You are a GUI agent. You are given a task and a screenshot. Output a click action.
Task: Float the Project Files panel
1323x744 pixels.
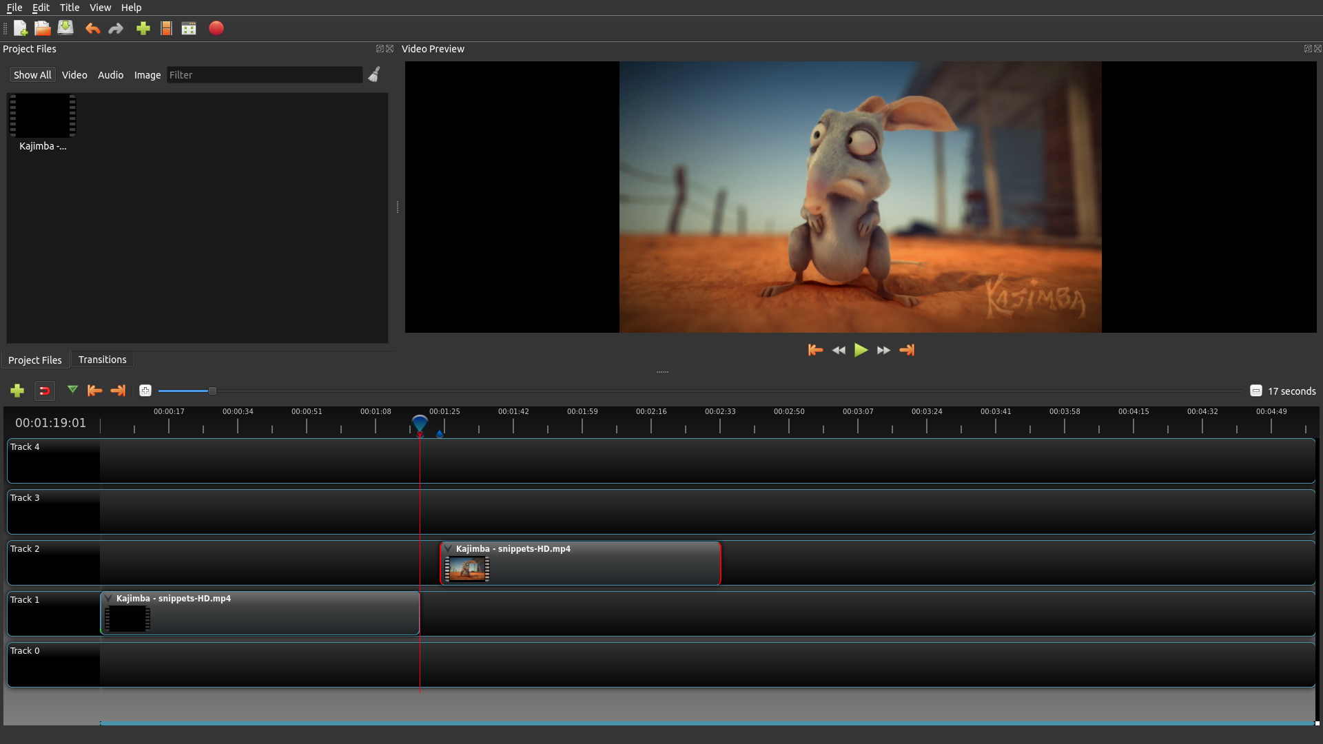click(x=380, y=49)
